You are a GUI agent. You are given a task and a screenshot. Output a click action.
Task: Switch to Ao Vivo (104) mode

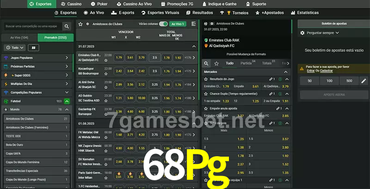(x=19, y=37)
